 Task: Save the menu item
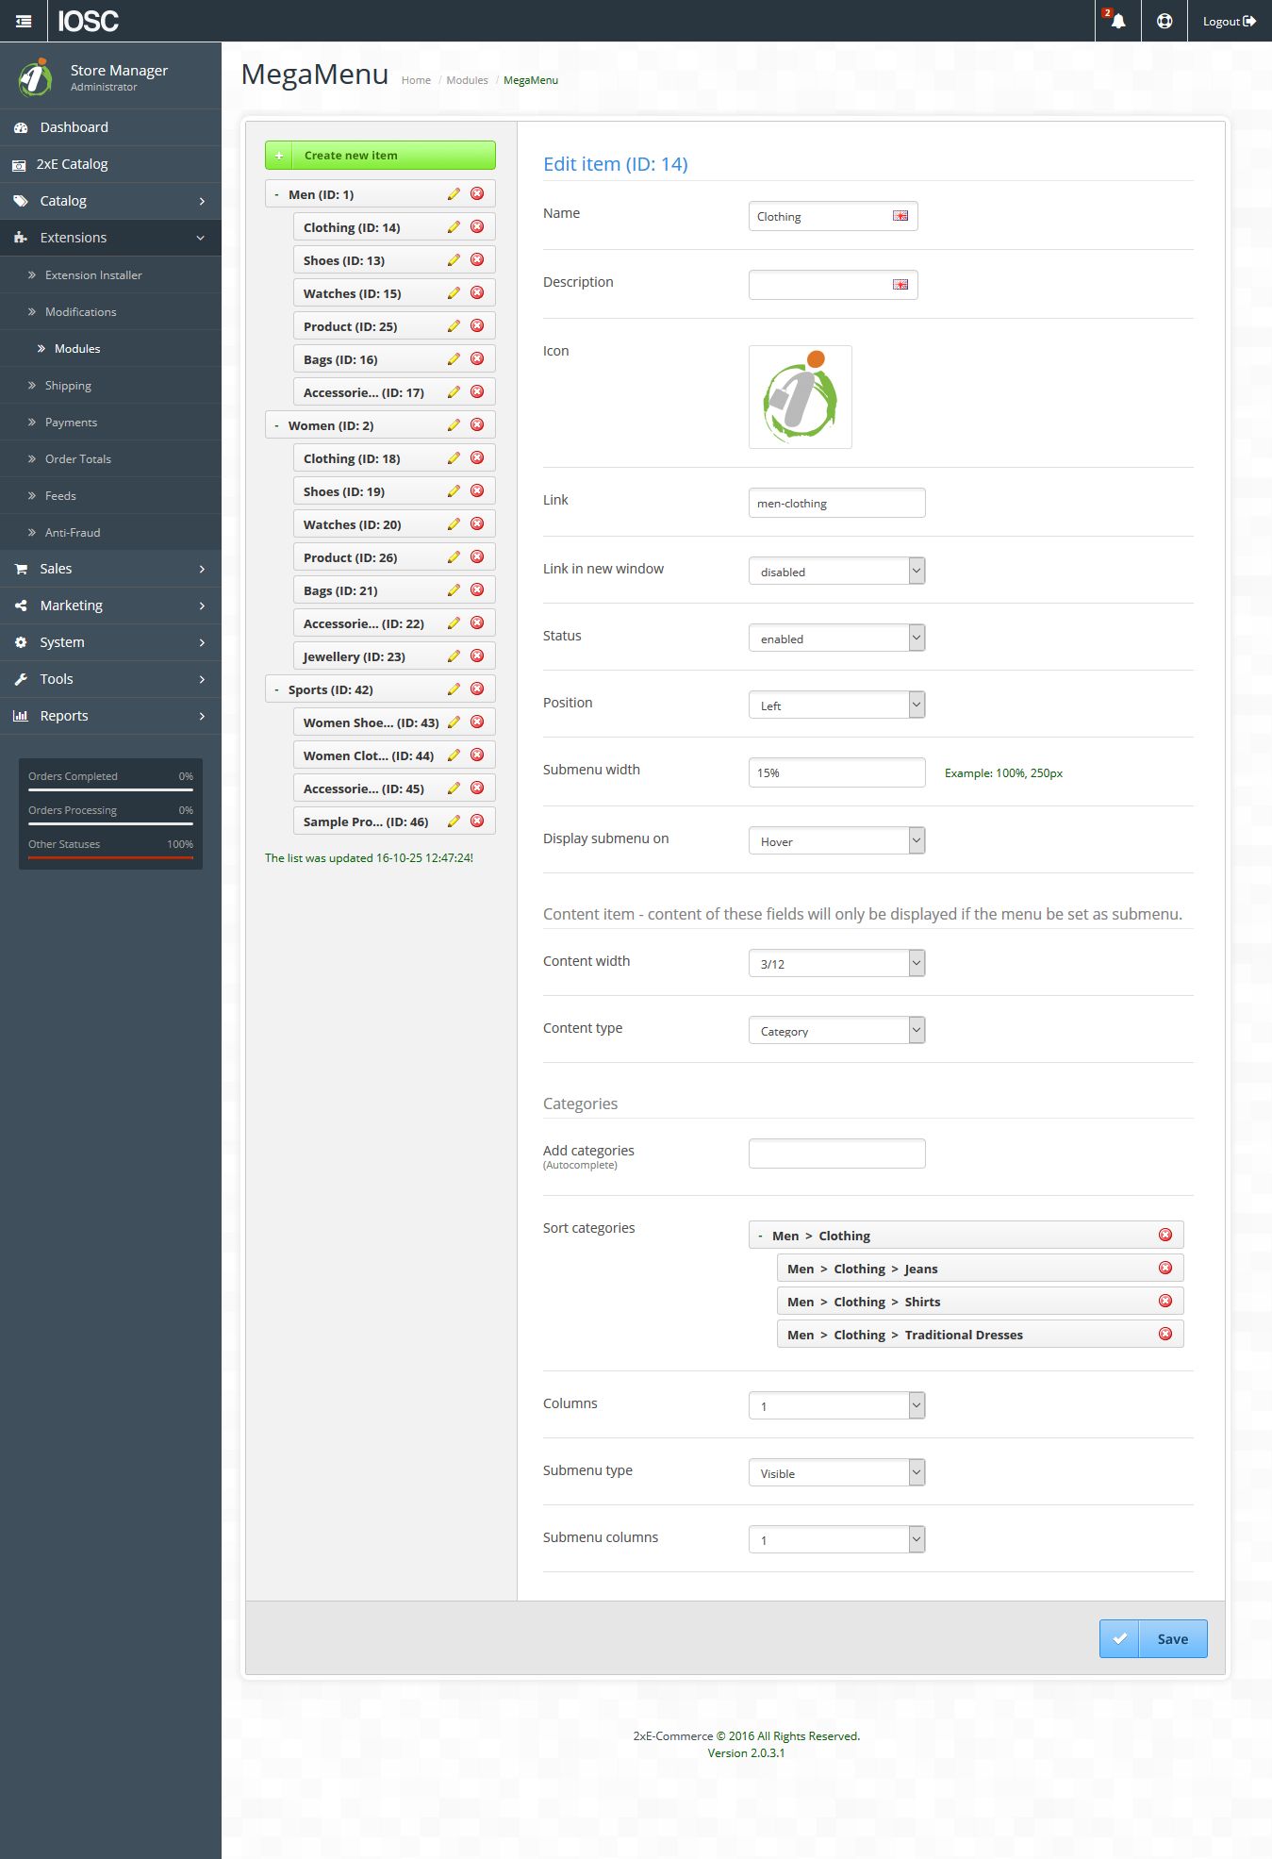coord(1153,1639)
